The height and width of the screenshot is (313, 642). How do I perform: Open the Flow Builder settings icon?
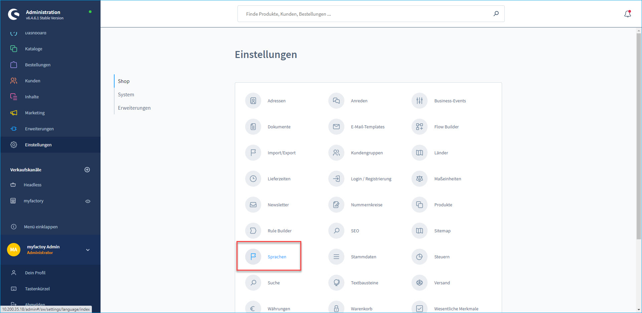point(419,127)
